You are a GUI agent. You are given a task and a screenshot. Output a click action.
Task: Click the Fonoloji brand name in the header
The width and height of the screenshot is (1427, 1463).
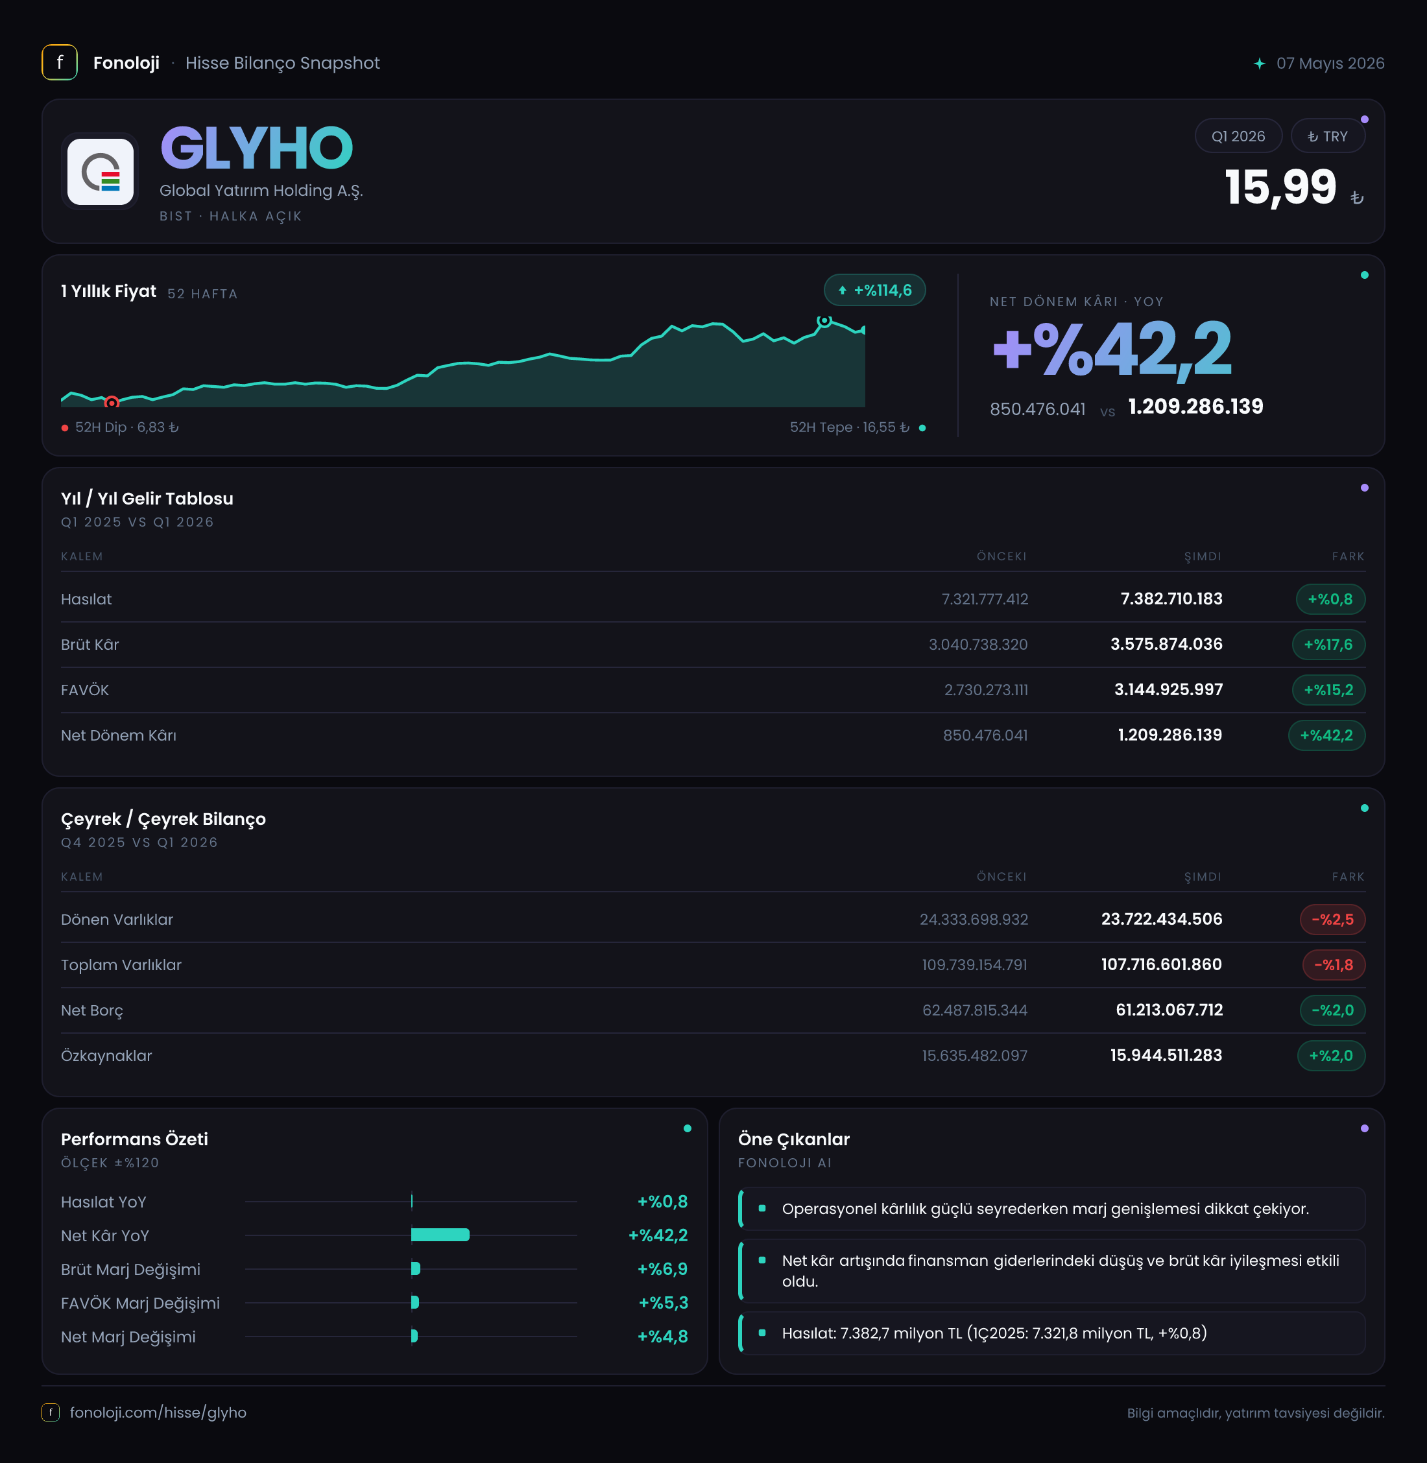[126, 63]
